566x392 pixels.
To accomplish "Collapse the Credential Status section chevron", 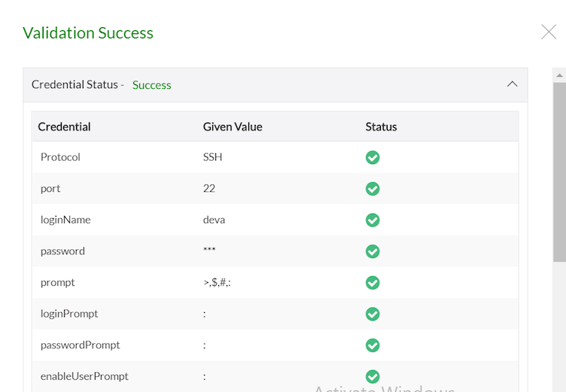I will 513,84.
